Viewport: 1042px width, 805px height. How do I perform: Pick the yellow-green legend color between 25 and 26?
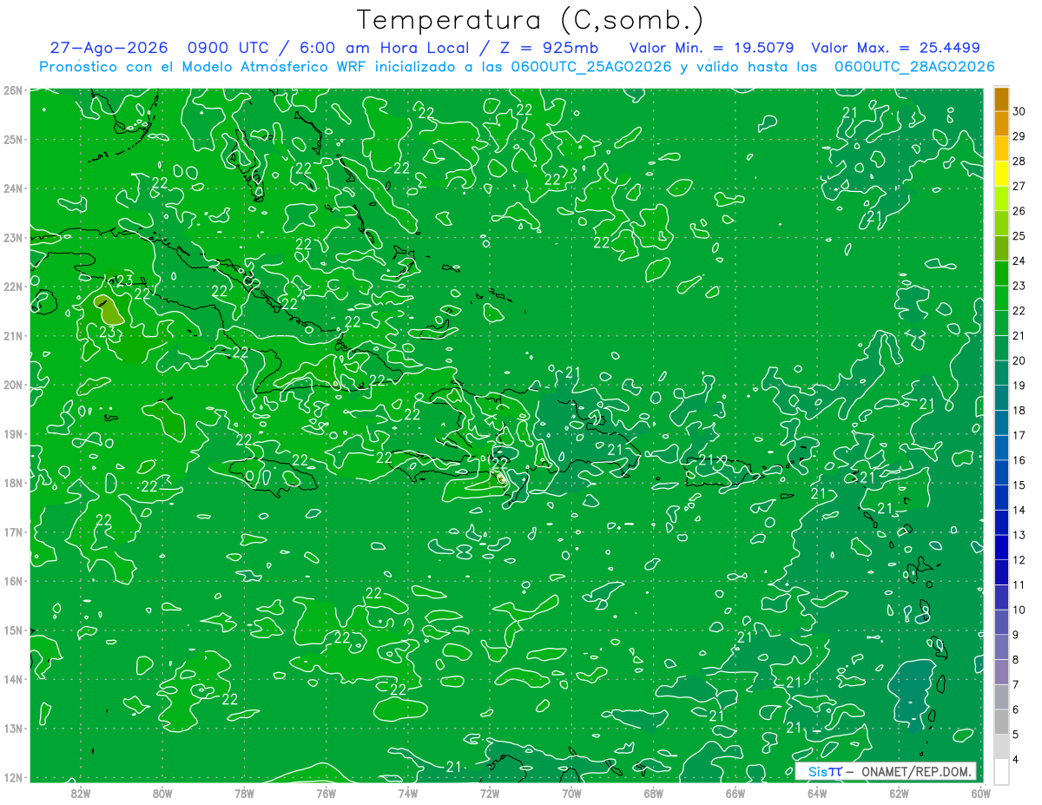coord(1001,224)
